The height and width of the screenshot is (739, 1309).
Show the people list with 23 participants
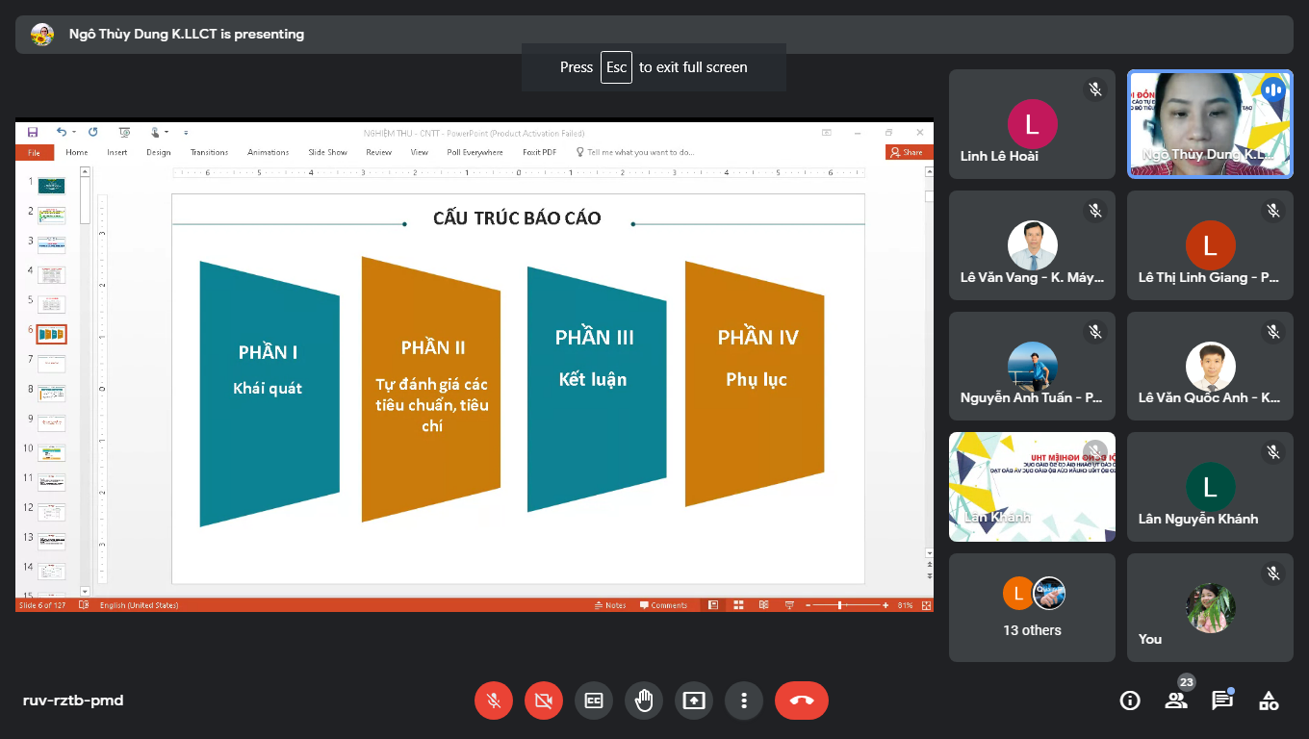click(x=1176, y=701)
